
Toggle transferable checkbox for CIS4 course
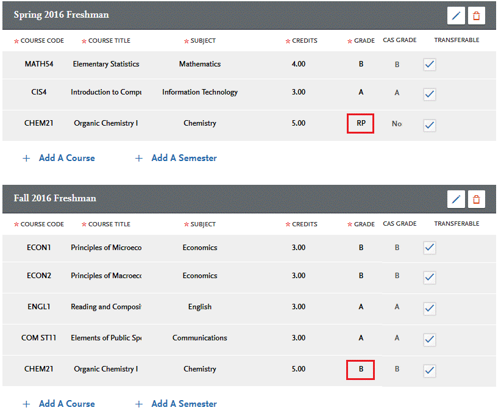pyautogui.click(x=430, y=94)
